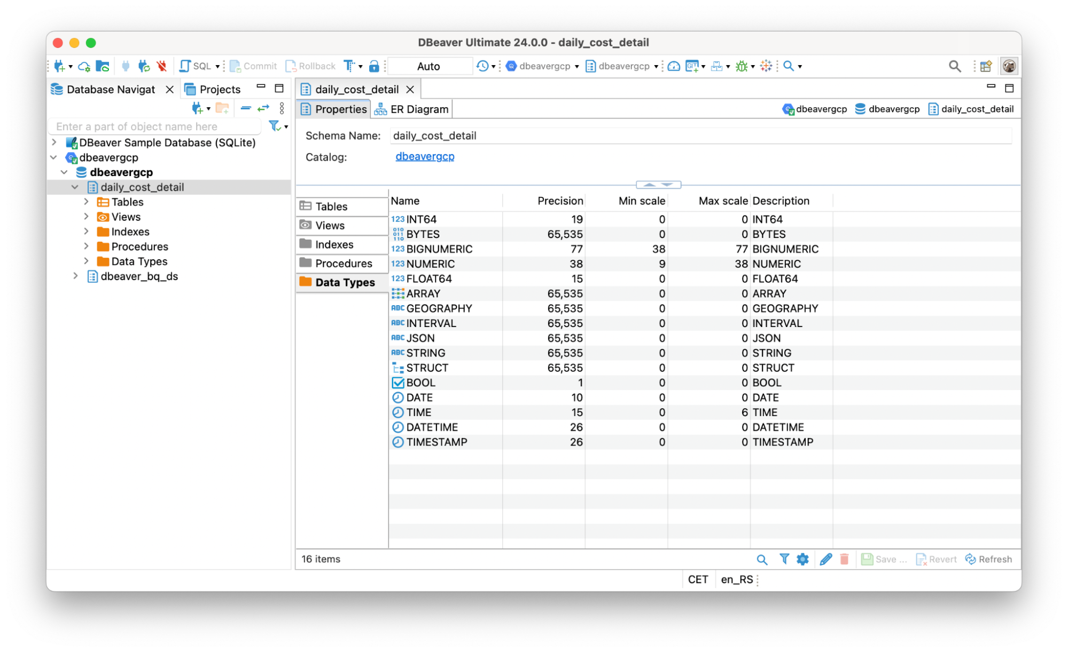Select the Projects tab
The image size is (1068, 653).
[x=219, y=89]
